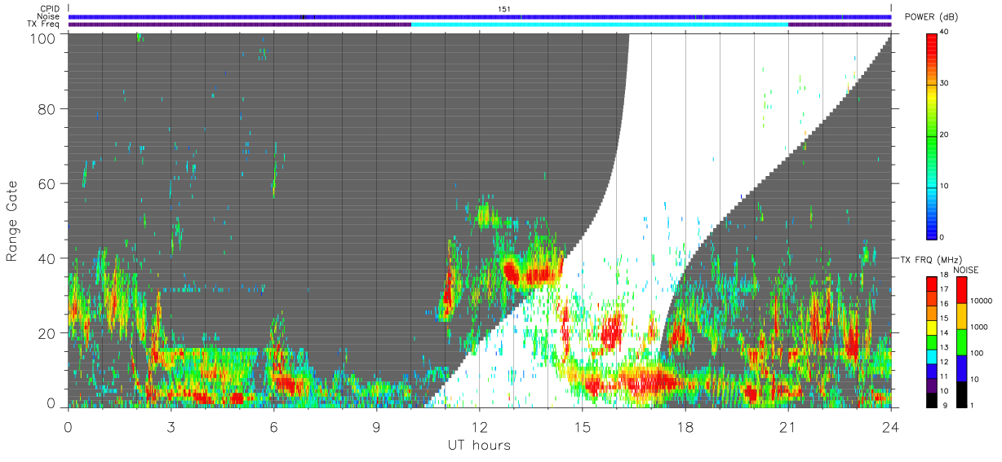The height and width of the screenshot is (462, 1002).
Task: Pick the yellow NOISE legend swatch
Action: [x=962, y=315]
